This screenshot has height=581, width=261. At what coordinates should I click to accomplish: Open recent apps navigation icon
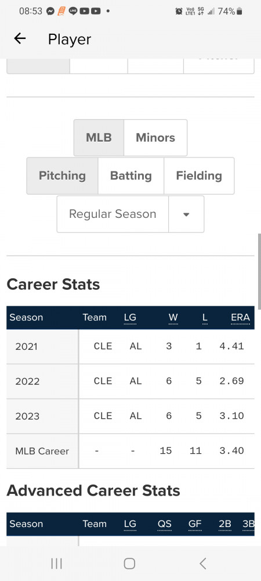[56, 564]
